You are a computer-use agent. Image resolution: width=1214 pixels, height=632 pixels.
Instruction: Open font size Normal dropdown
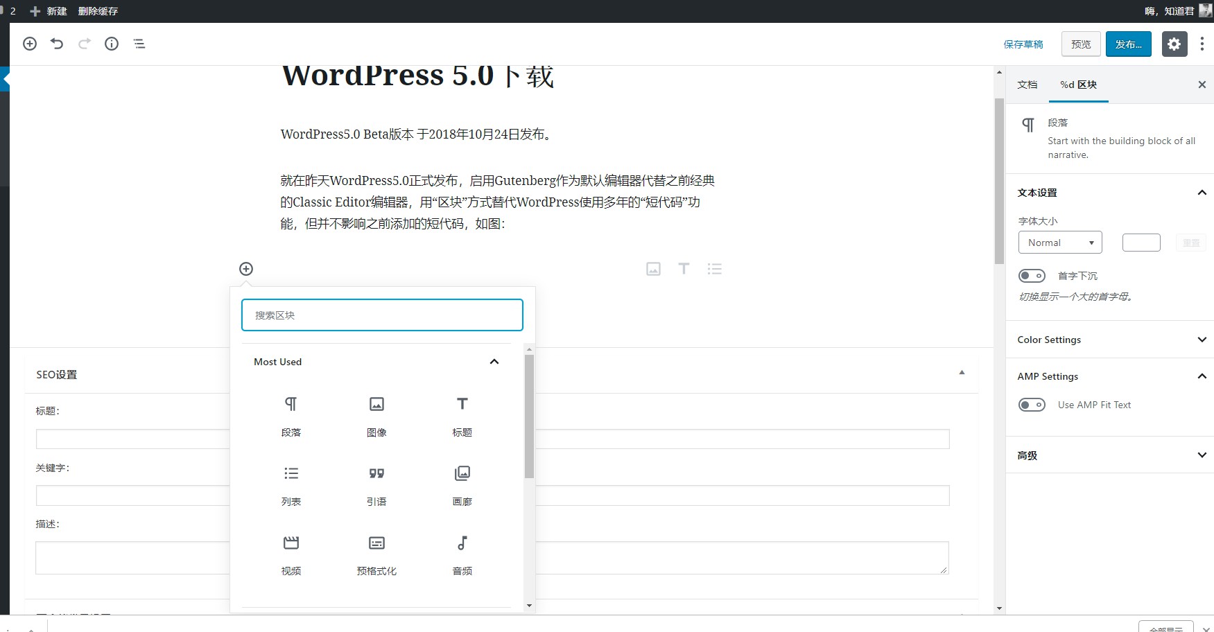coord(1060,243)
